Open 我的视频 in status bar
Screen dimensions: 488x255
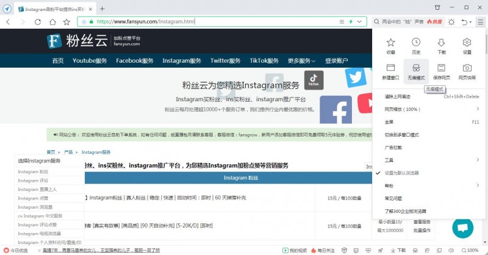(295, 250)
